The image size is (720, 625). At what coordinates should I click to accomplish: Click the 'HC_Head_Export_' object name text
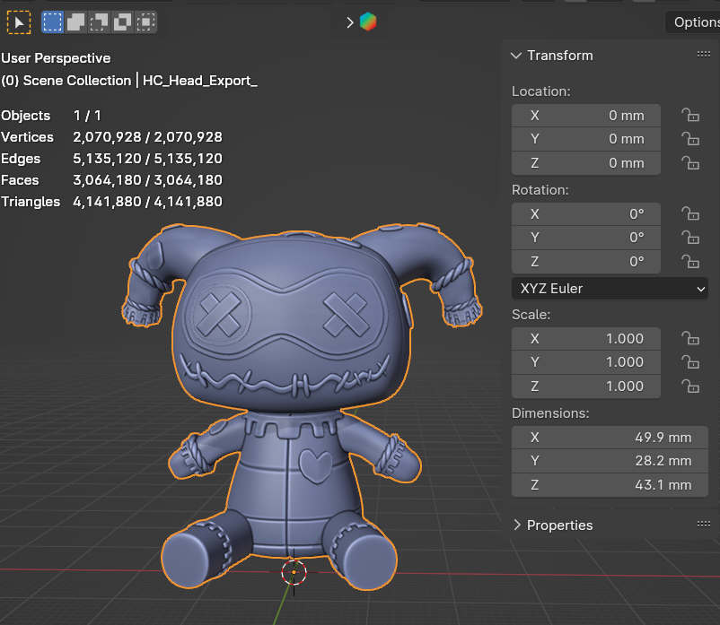(x=199, y=81)
